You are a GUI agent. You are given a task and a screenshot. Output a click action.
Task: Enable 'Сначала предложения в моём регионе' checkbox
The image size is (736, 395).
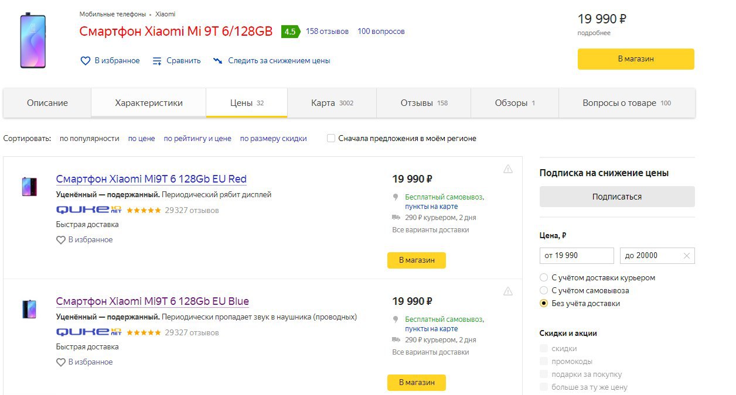click(331, 139)
